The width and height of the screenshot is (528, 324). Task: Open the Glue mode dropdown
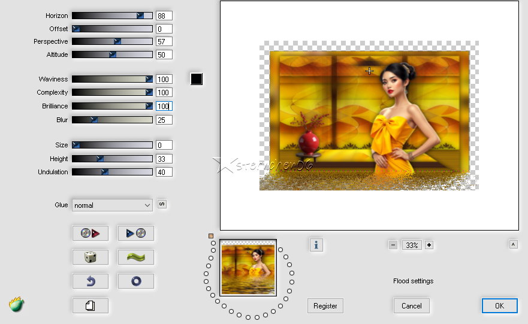coord(112,205)
